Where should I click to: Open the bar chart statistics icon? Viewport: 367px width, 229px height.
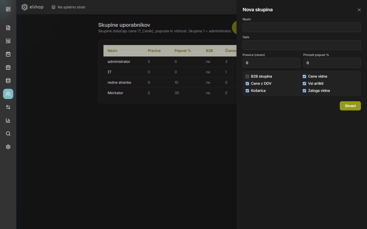8,120
